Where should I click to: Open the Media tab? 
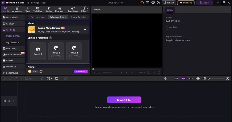point(6,10)
